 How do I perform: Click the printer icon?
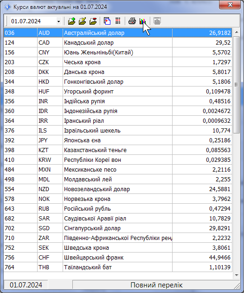pyautogui.click(x=132, y=21)
